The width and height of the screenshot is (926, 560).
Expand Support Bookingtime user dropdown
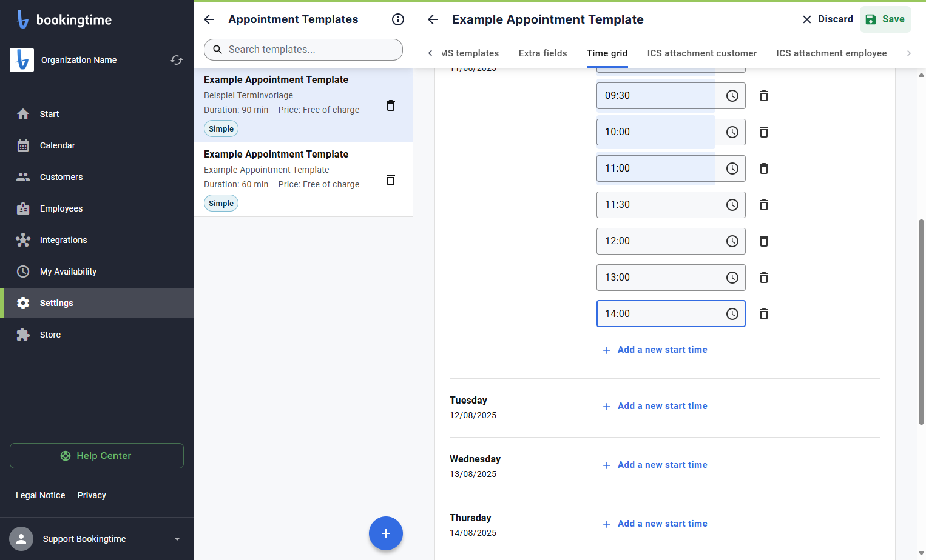177,539
